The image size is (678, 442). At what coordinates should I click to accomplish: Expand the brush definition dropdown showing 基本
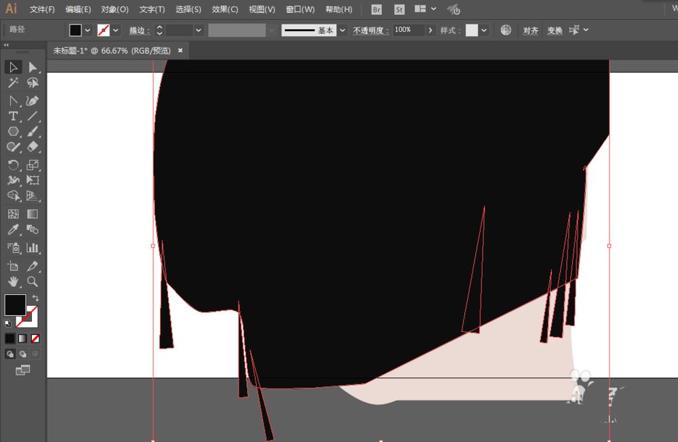[x=342, y=30]
